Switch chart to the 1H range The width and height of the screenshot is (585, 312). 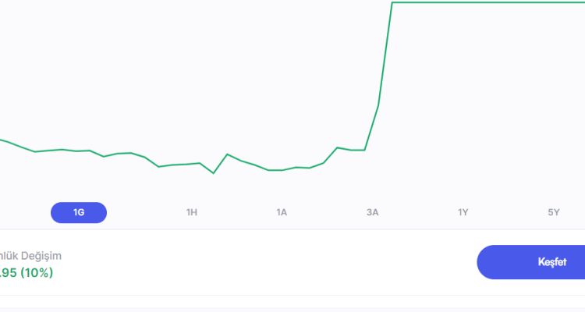(192, 212)
